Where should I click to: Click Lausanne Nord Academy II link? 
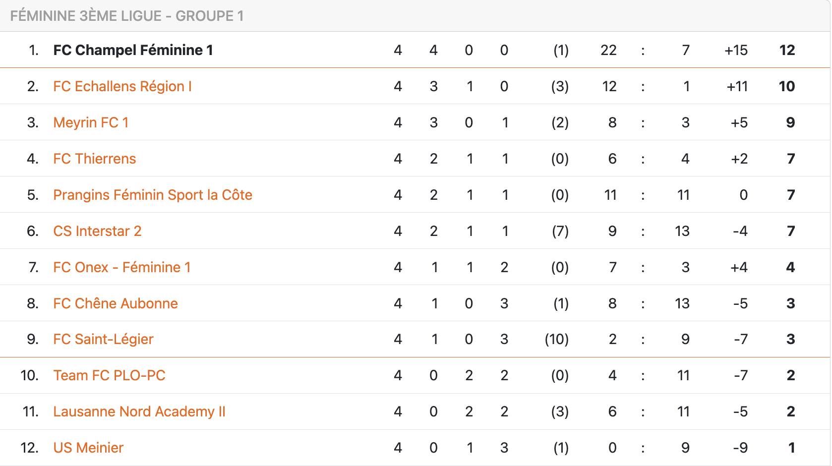point(139,411)
